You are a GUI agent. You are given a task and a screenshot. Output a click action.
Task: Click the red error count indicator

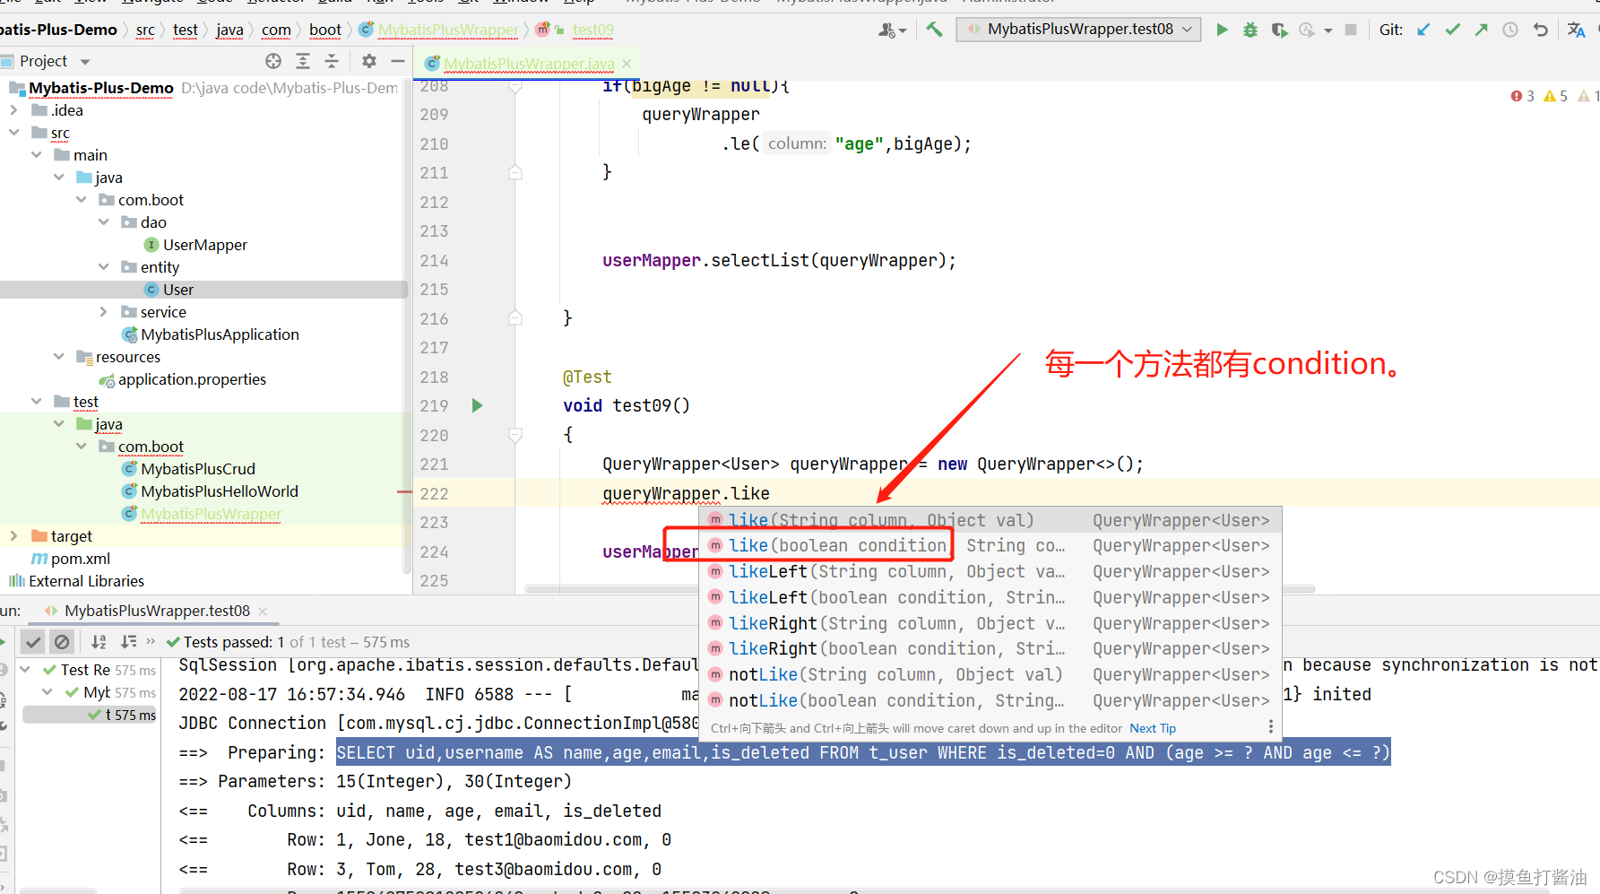[x=1522, y=96]
